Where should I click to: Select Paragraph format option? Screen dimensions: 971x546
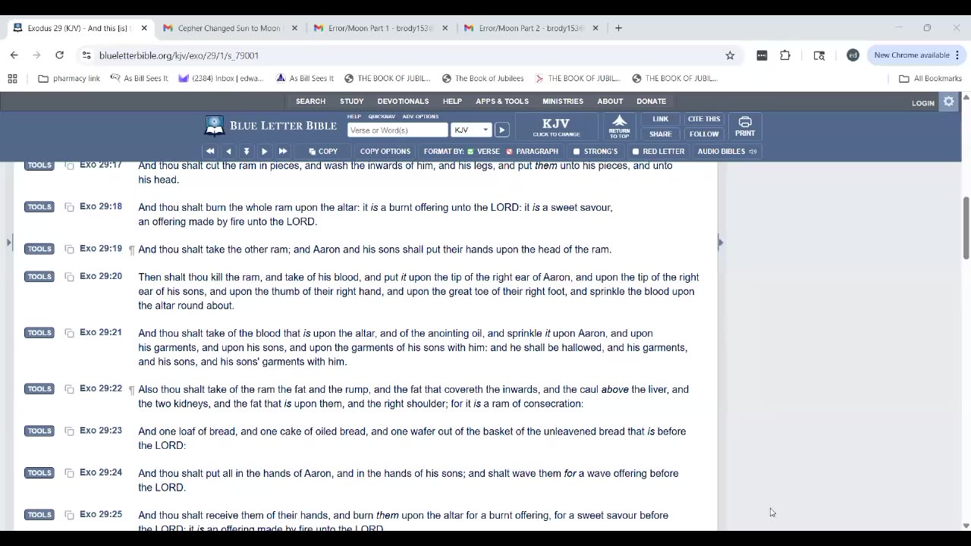click(x=532, y=151)
